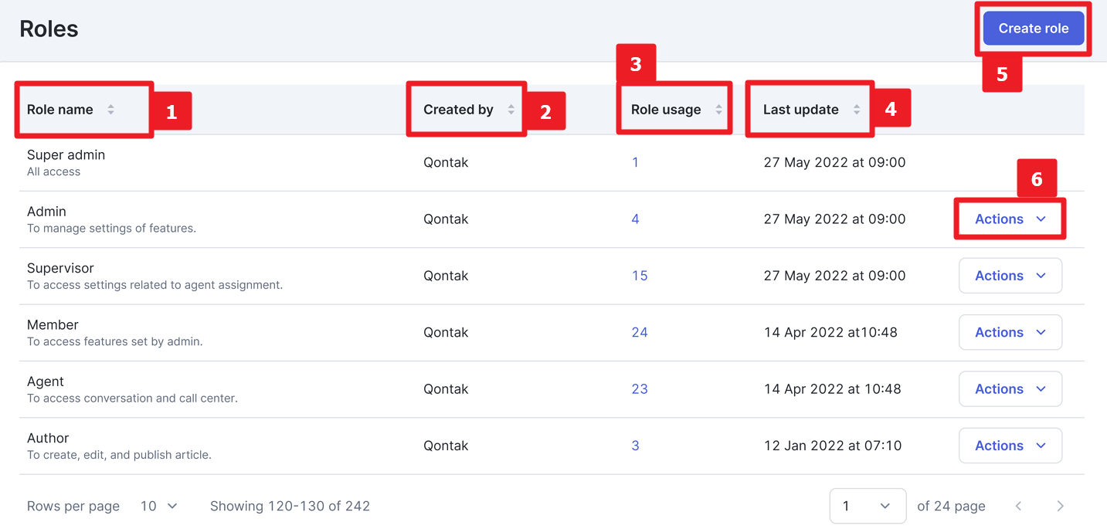View role usage 23 for Agent

[x=640, y=389]
